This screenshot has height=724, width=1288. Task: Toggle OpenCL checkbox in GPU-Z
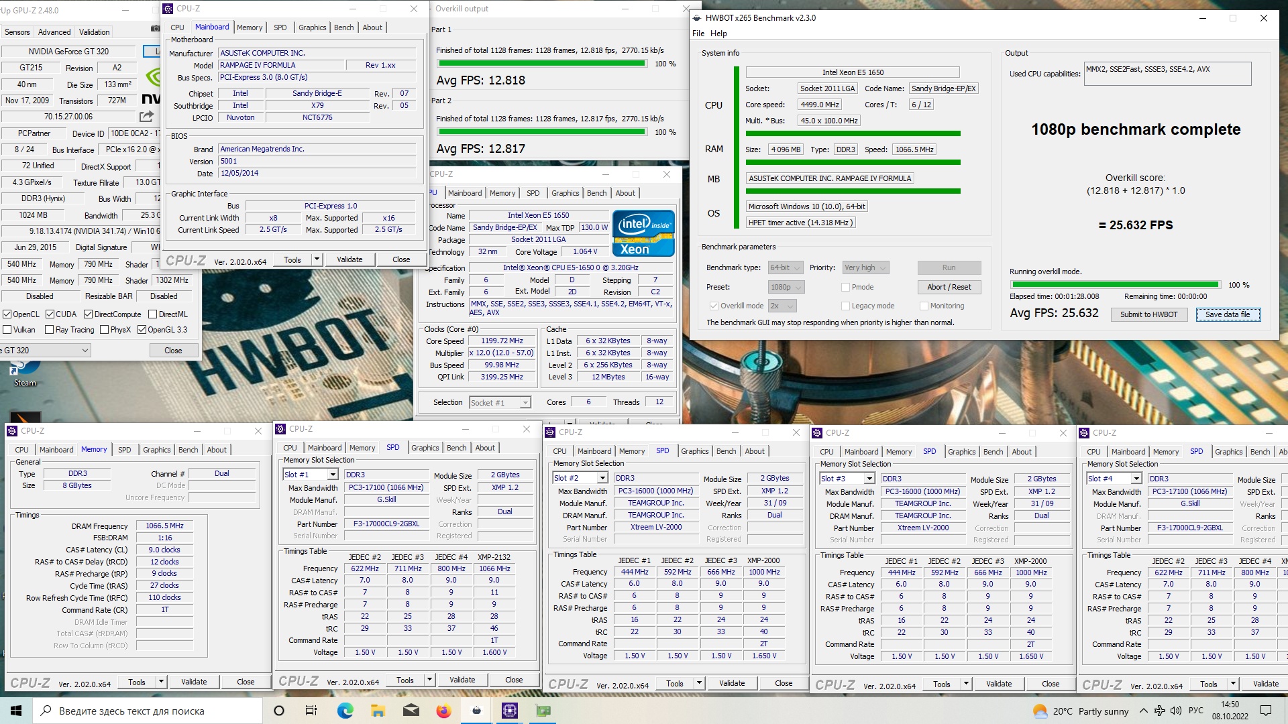tap(7, 314)
